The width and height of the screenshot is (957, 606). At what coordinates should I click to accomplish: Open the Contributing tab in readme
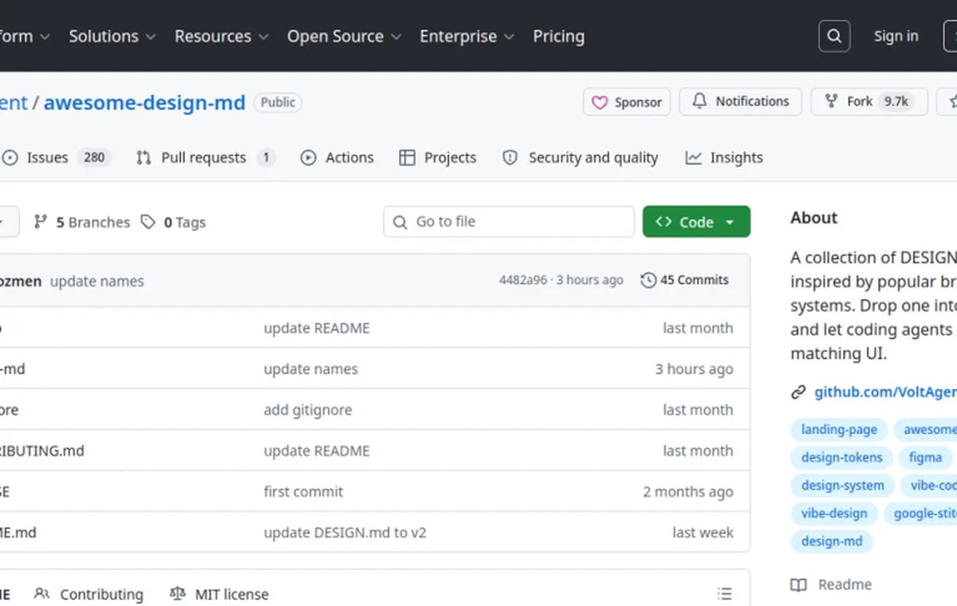[89, 594]
